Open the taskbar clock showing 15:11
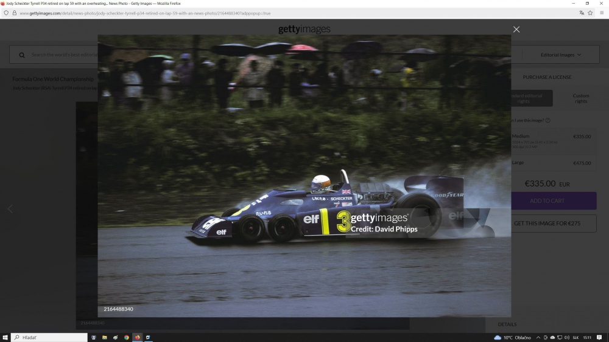The image size is (609, 342). (x=587, y=338)
